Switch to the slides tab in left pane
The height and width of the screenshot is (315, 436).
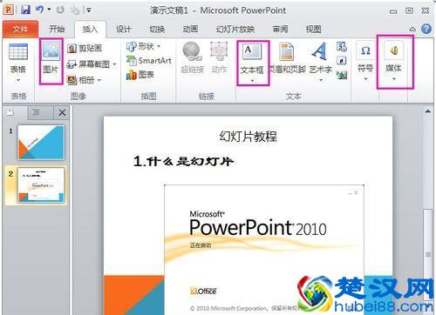pos(10,112)
